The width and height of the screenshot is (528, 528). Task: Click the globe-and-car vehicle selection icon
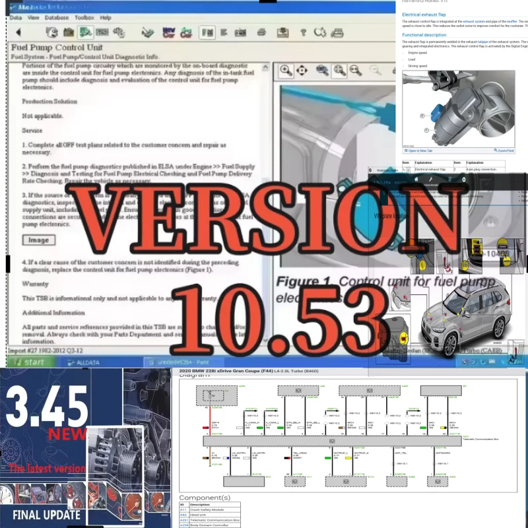click(51, 32)
